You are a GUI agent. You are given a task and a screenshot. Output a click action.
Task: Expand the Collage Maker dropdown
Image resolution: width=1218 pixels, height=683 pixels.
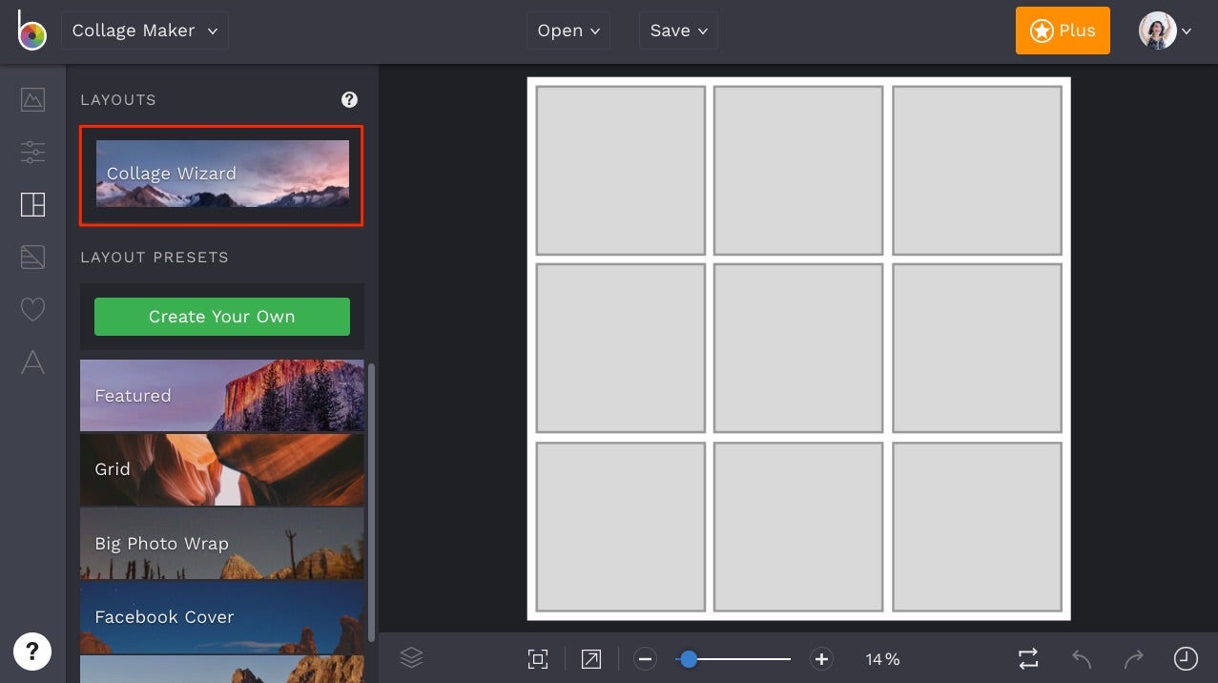pyautogui.click(x=145, y=31)
